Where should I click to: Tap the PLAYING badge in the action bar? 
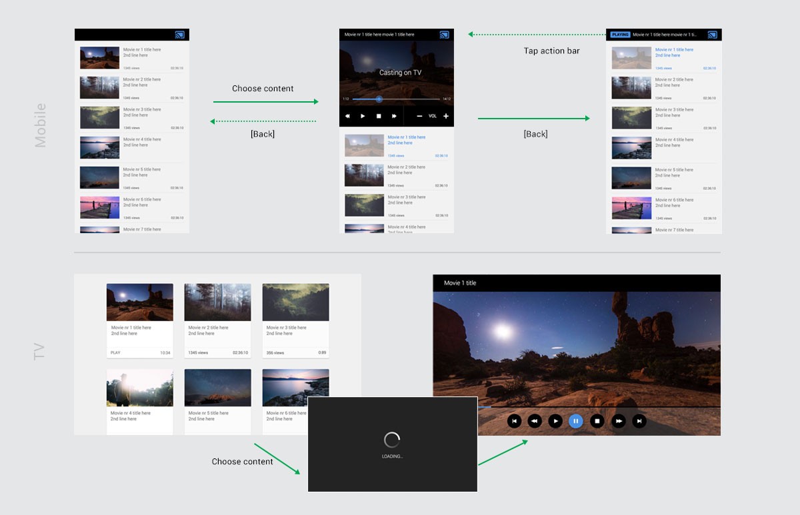pyautogui.click(x=620, y=35)
